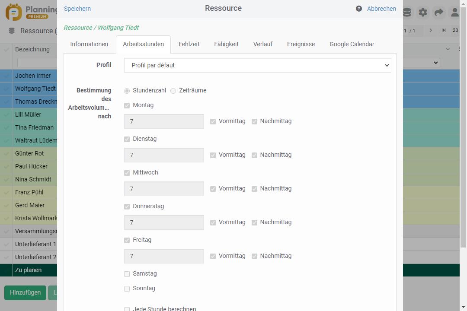Open the settings gear icon
The width and height of the screenshot is (467, 311).
click(x=423, y=13)
